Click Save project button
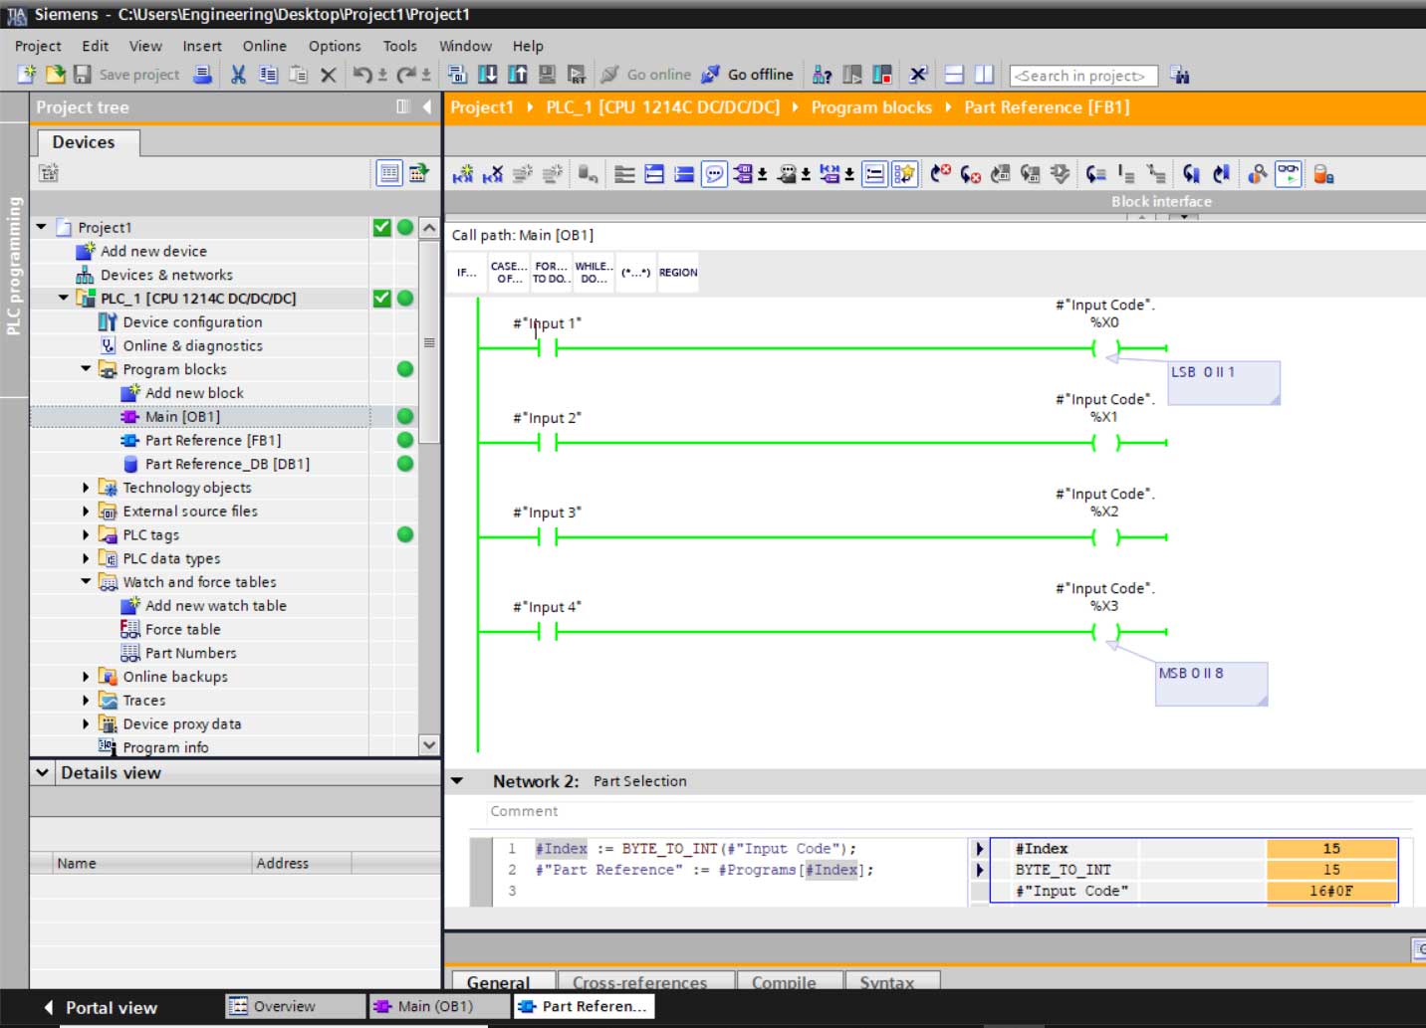 click(x=126, y=75)
